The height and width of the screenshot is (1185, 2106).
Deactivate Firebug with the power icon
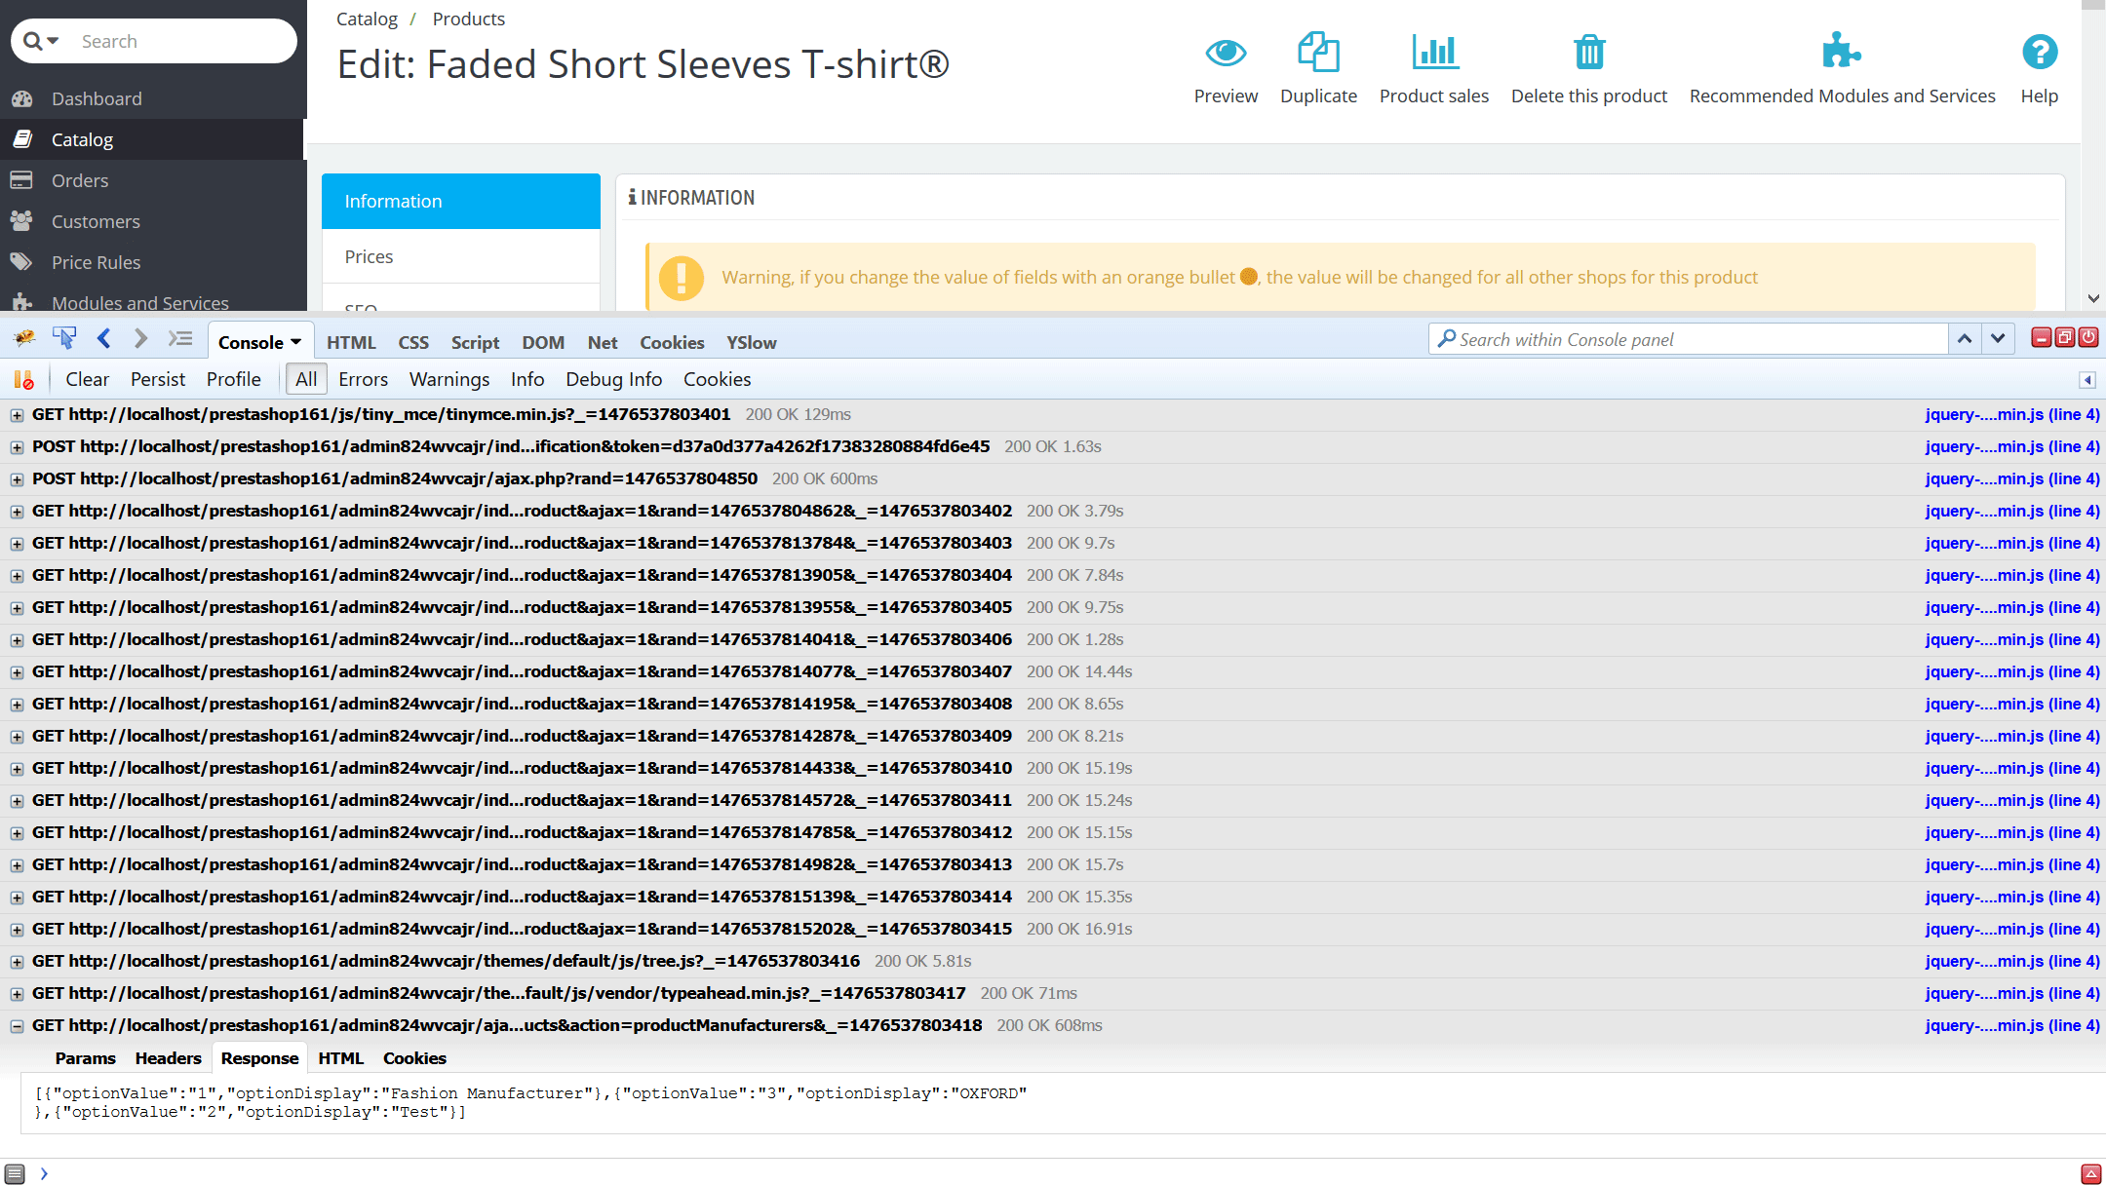2088,337
